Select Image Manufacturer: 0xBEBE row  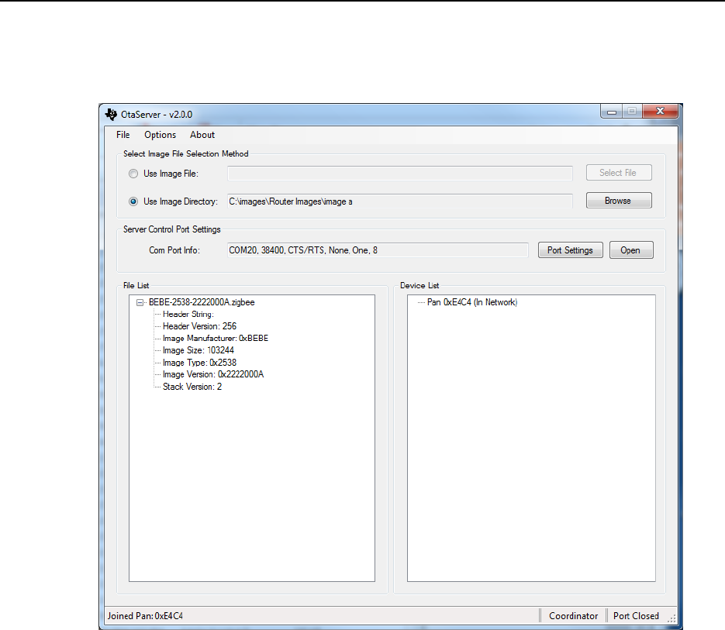click(216, 339)
